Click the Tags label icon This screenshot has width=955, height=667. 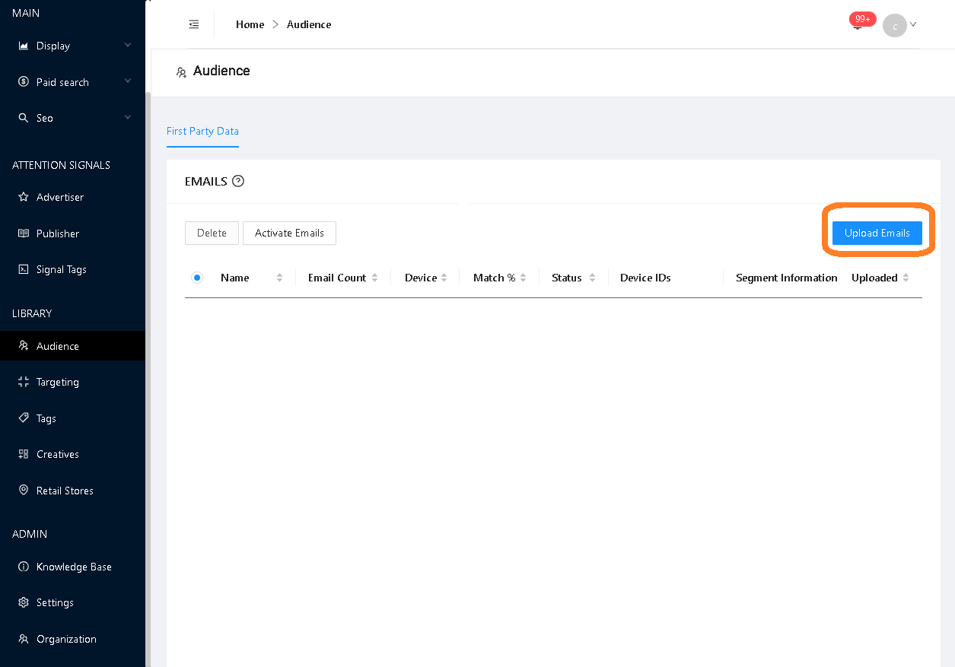coord(24,418)
